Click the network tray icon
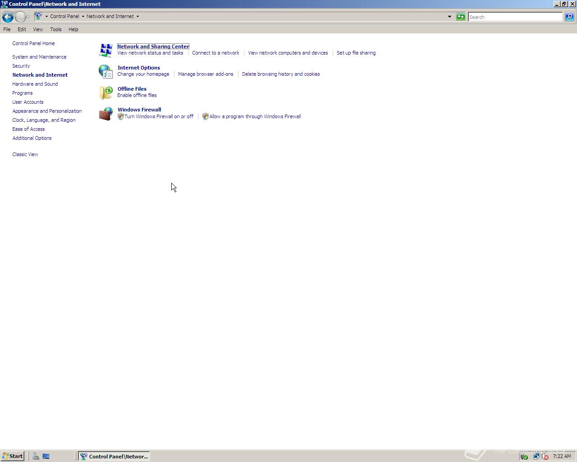This screenshot has height=462, width=577. coord(536,456)
